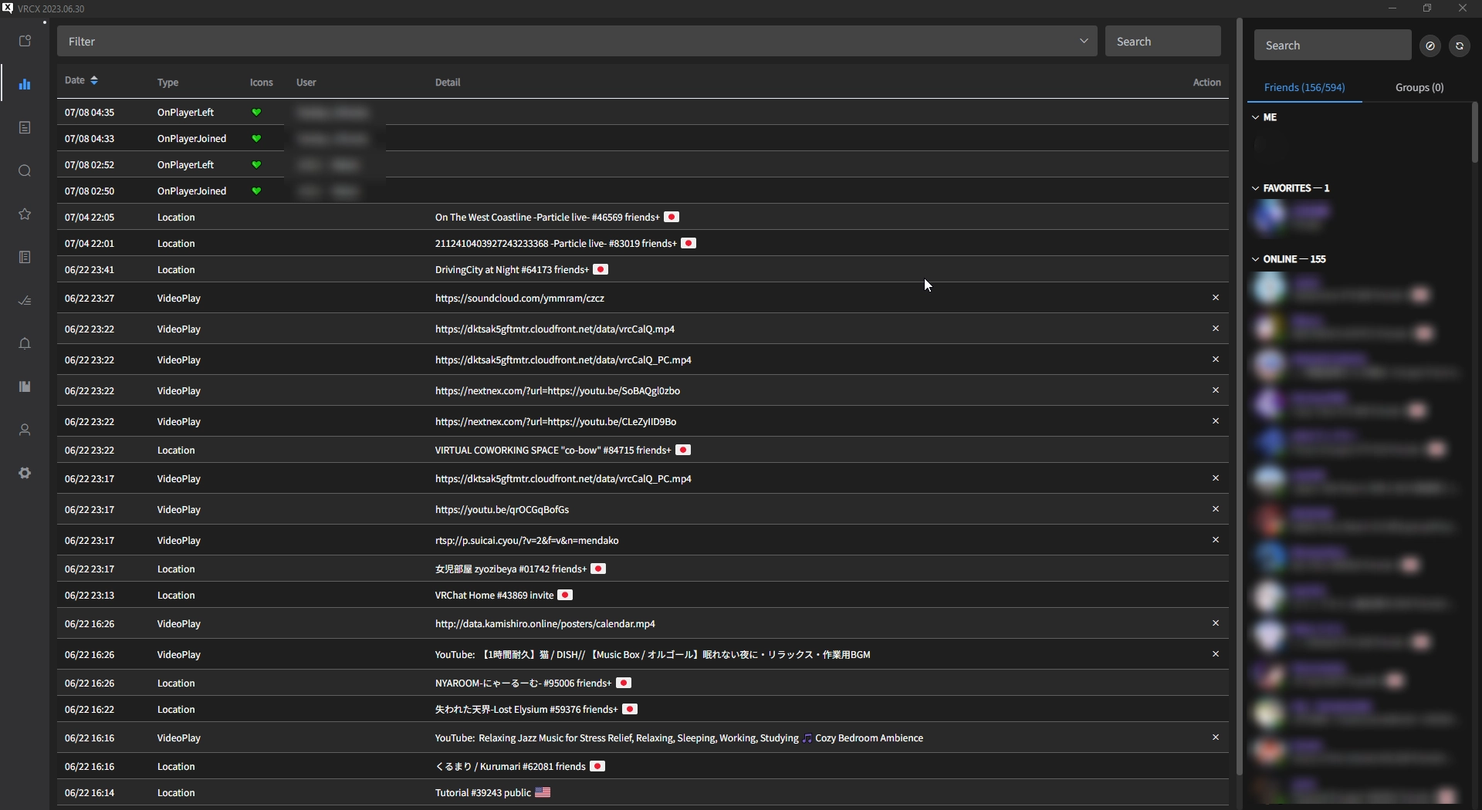Open the Feed icon at top of sidebar
1482x810 pixels.
[x=25, y=41]
